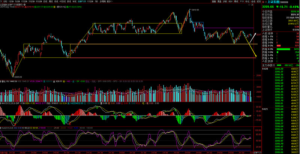Activate the 画线 drawing tool

[236, 1]
